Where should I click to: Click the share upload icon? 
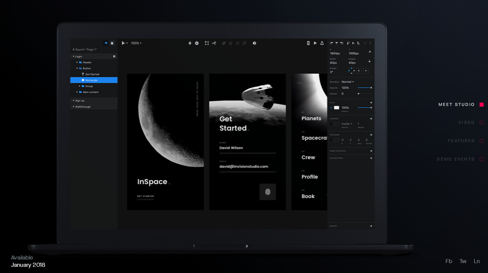pos(322,43)
